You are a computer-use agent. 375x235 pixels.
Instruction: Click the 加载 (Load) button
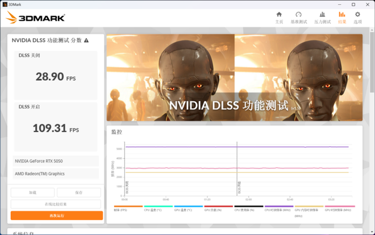32,193
